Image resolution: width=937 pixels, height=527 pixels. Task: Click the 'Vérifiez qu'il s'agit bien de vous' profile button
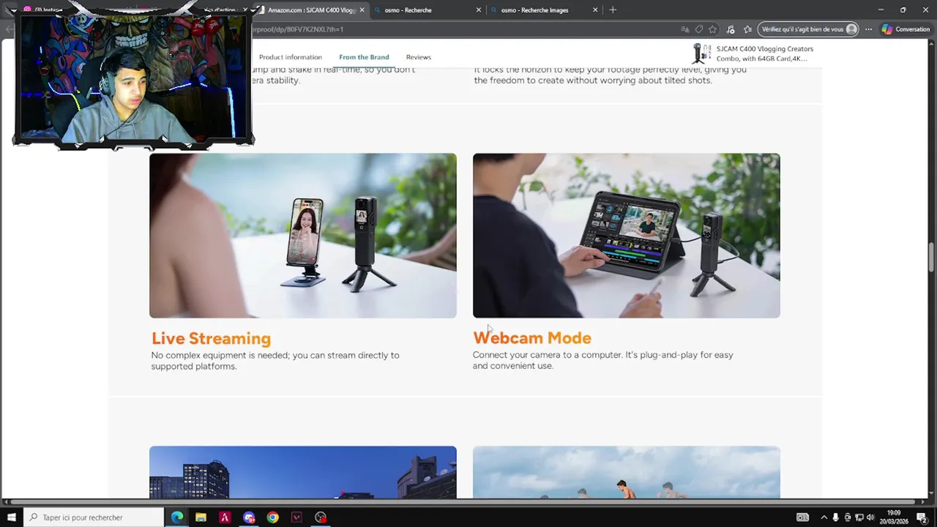pos(808,29)
